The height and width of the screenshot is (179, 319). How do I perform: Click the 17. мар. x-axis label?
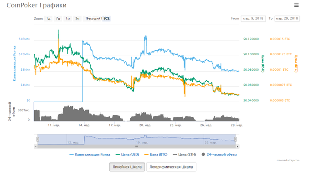click(115, 125)
